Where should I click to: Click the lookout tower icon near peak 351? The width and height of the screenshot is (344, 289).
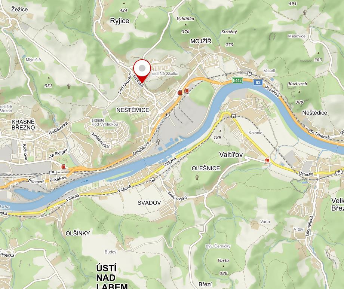[69, 86]
